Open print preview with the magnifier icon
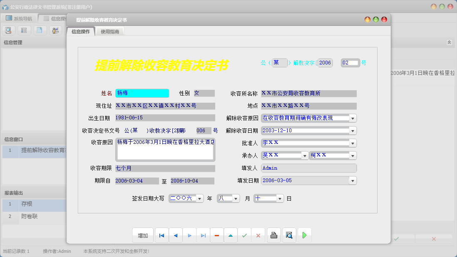457x257 pixels. tap(289, 235)
